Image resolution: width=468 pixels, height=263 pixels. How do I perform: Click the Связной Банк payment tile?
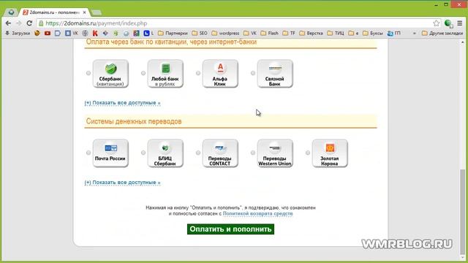[275, 74]
